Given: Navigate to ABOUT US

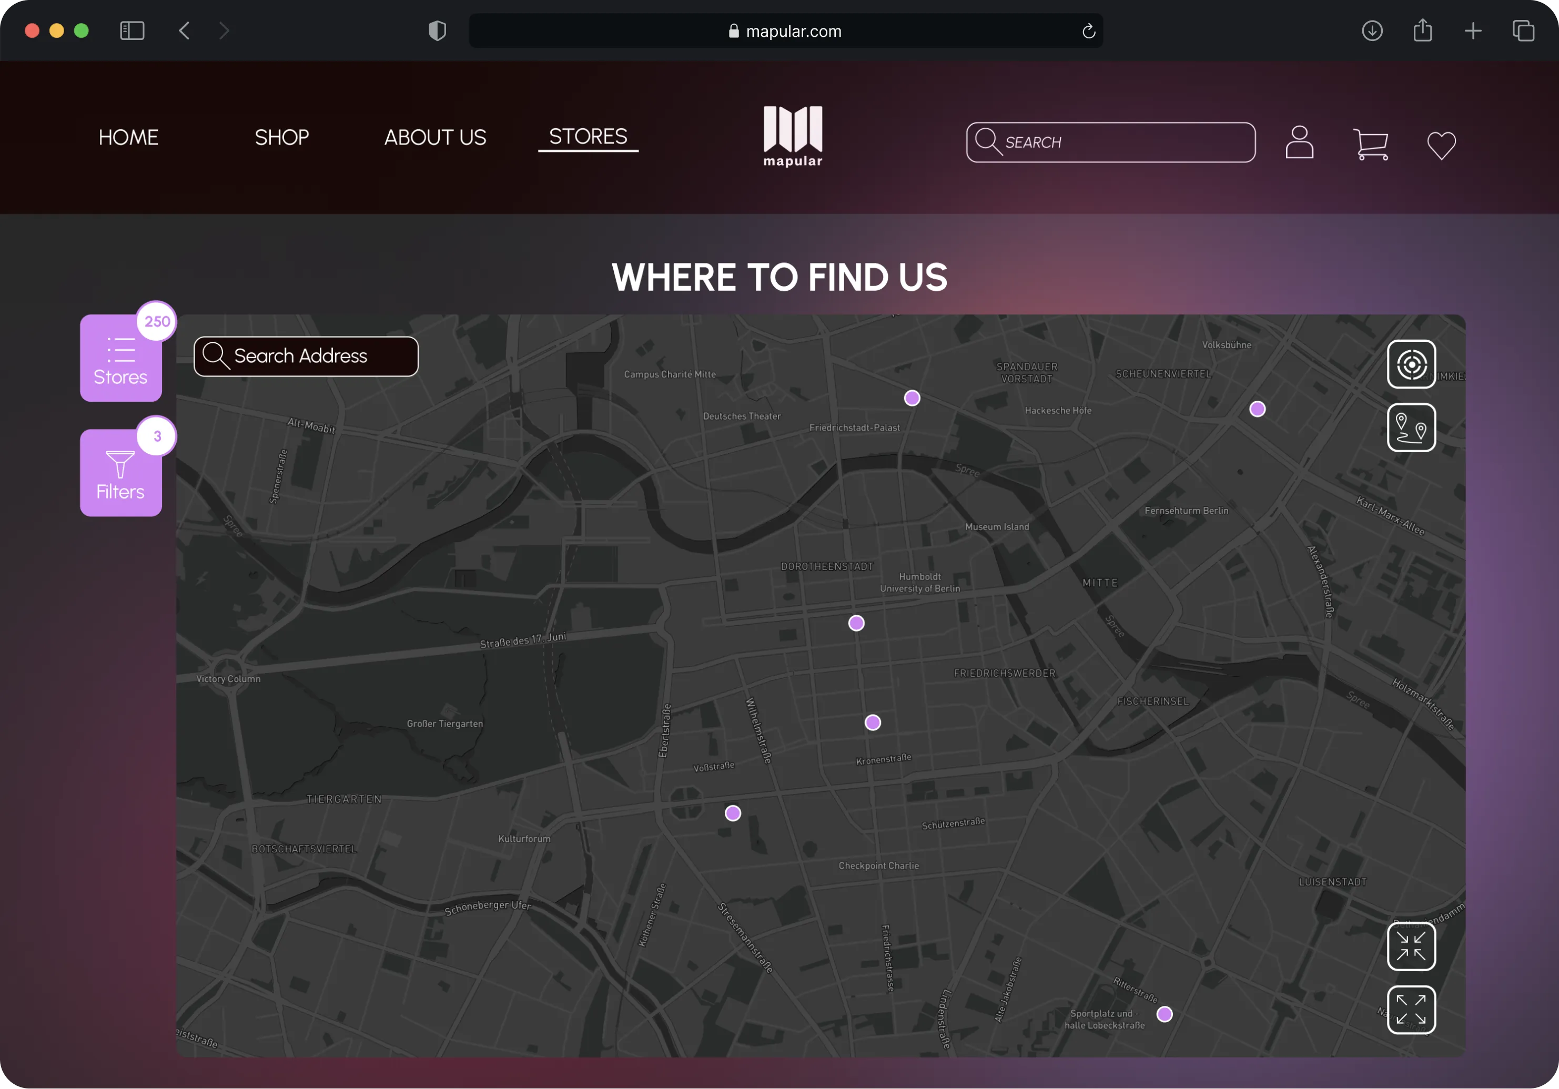Looking at the screenshot, I should pos(435,137).
